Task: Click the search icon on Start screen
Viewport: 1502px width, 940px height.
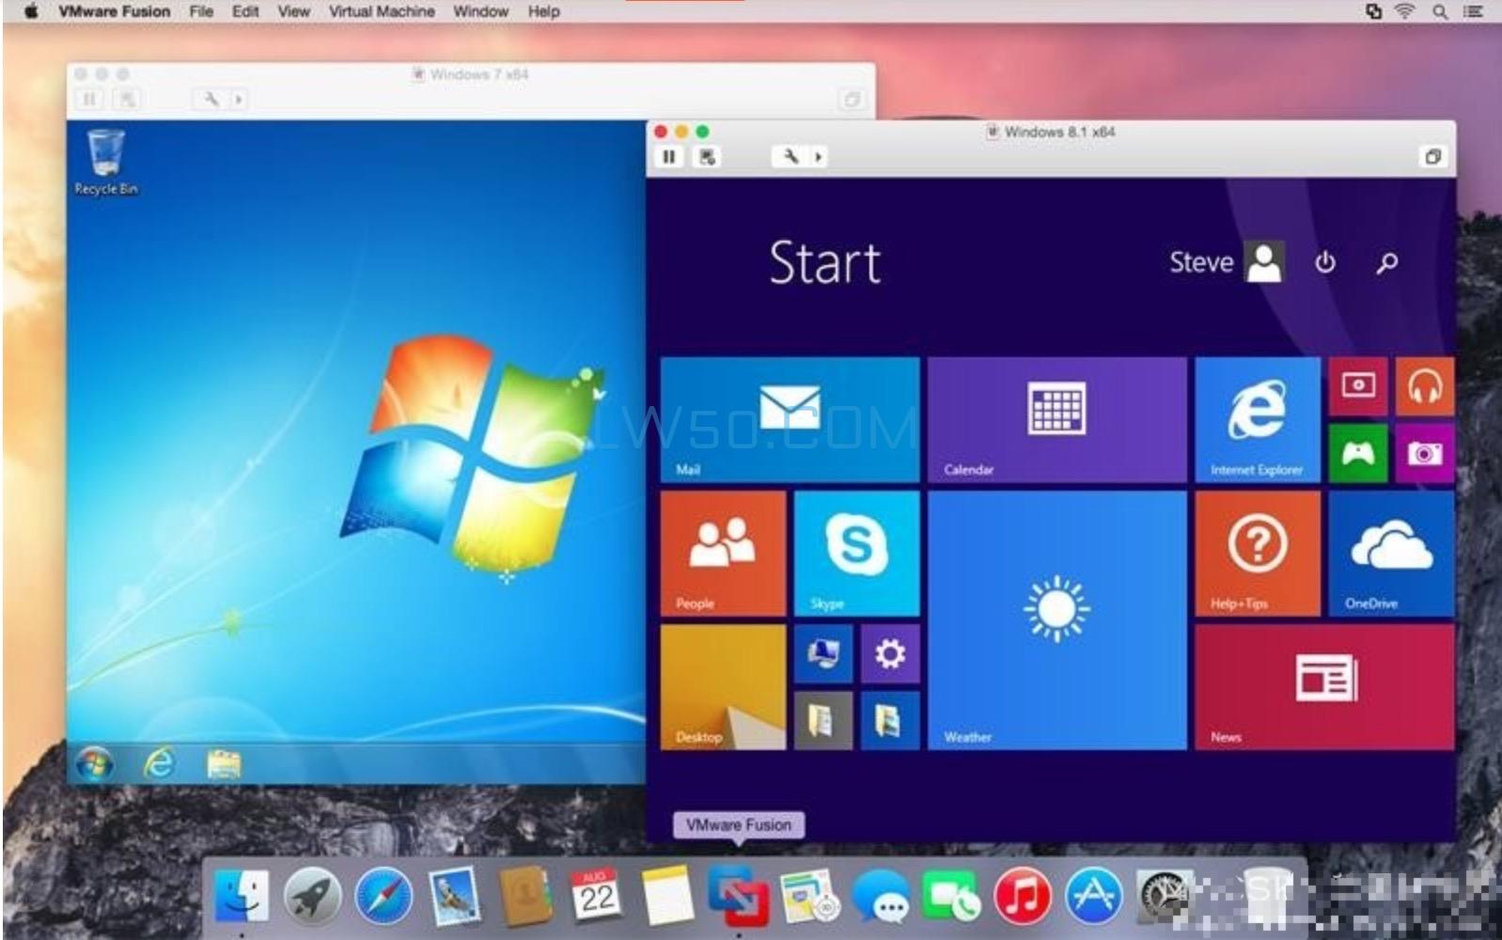Action: click(x=1386, y=263)
